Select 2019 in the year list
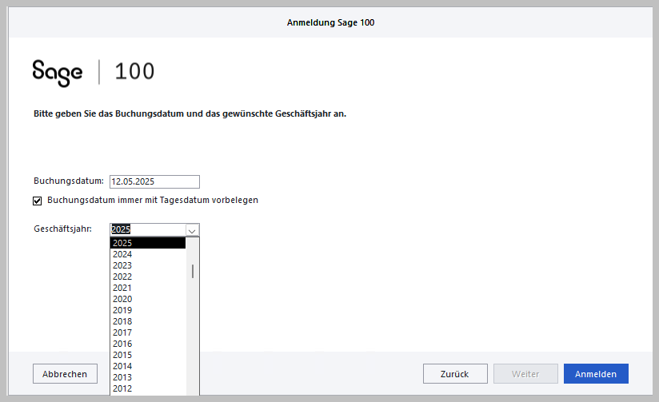 147,310
